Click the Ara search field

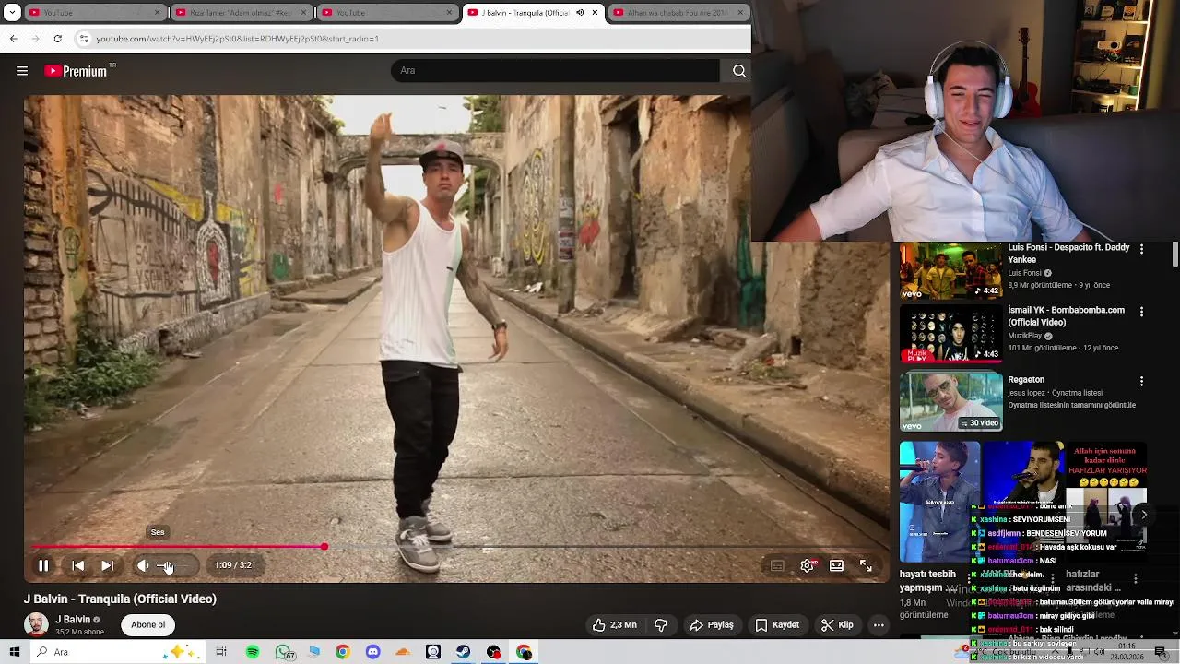coord(555,71)
